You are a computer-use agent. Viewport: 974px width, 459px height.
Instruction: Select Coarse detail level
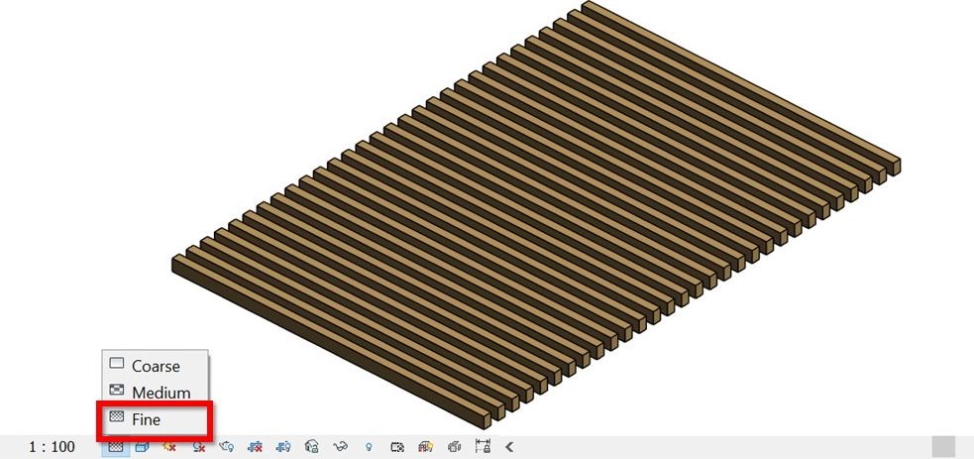[x=155, y=366]
